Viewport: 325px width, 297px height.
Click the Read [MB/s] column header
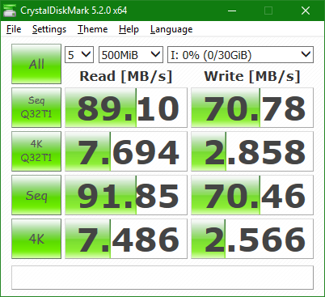[x=126, y=76]
